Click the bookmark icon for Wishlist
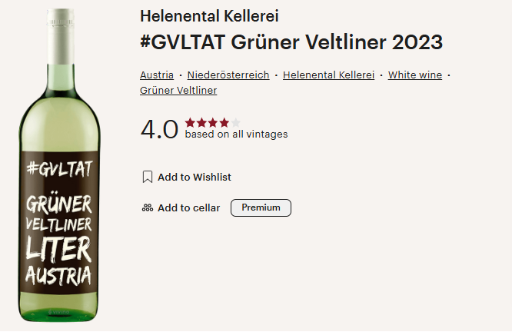512x332 pixels. click(x=148, y=177)
